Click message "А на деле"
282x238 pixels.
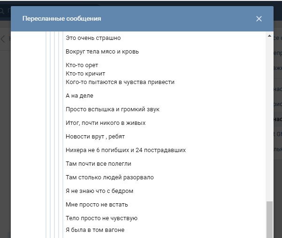click(x=80, y=96)
